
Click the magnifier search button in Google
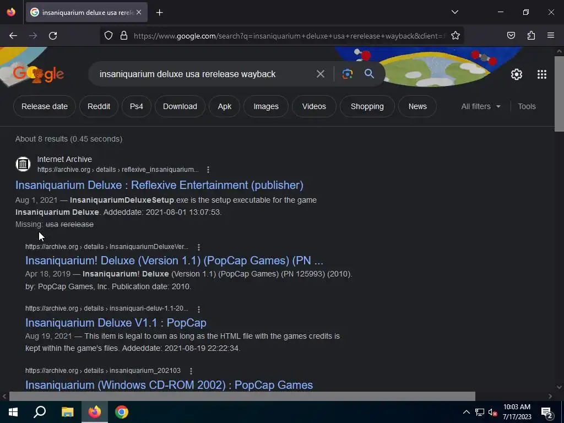(369, 74)
